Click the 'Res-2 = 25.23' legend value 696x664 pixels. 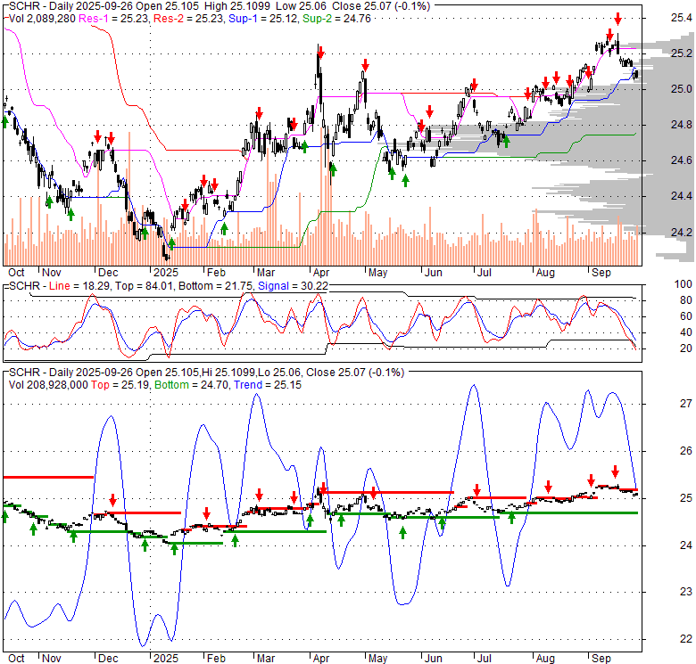coord(188,19)
